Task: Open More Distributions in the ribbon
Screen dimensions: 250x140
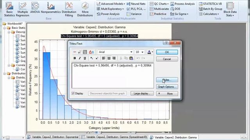Action: click(x=85, y=9)
